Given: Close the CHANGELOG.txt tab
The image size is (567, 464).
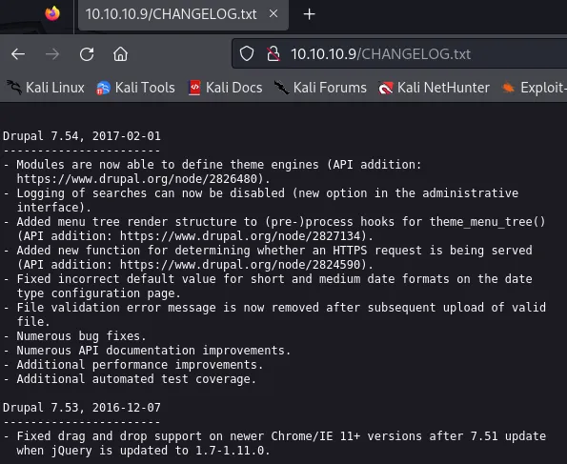Looking at the screenshot, I should [273, 13].
